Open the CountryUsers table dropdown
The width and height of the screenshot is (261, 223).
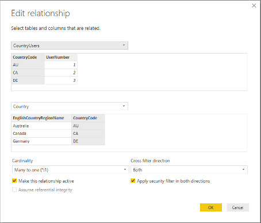pyautogui.click(x=70, y=46)
